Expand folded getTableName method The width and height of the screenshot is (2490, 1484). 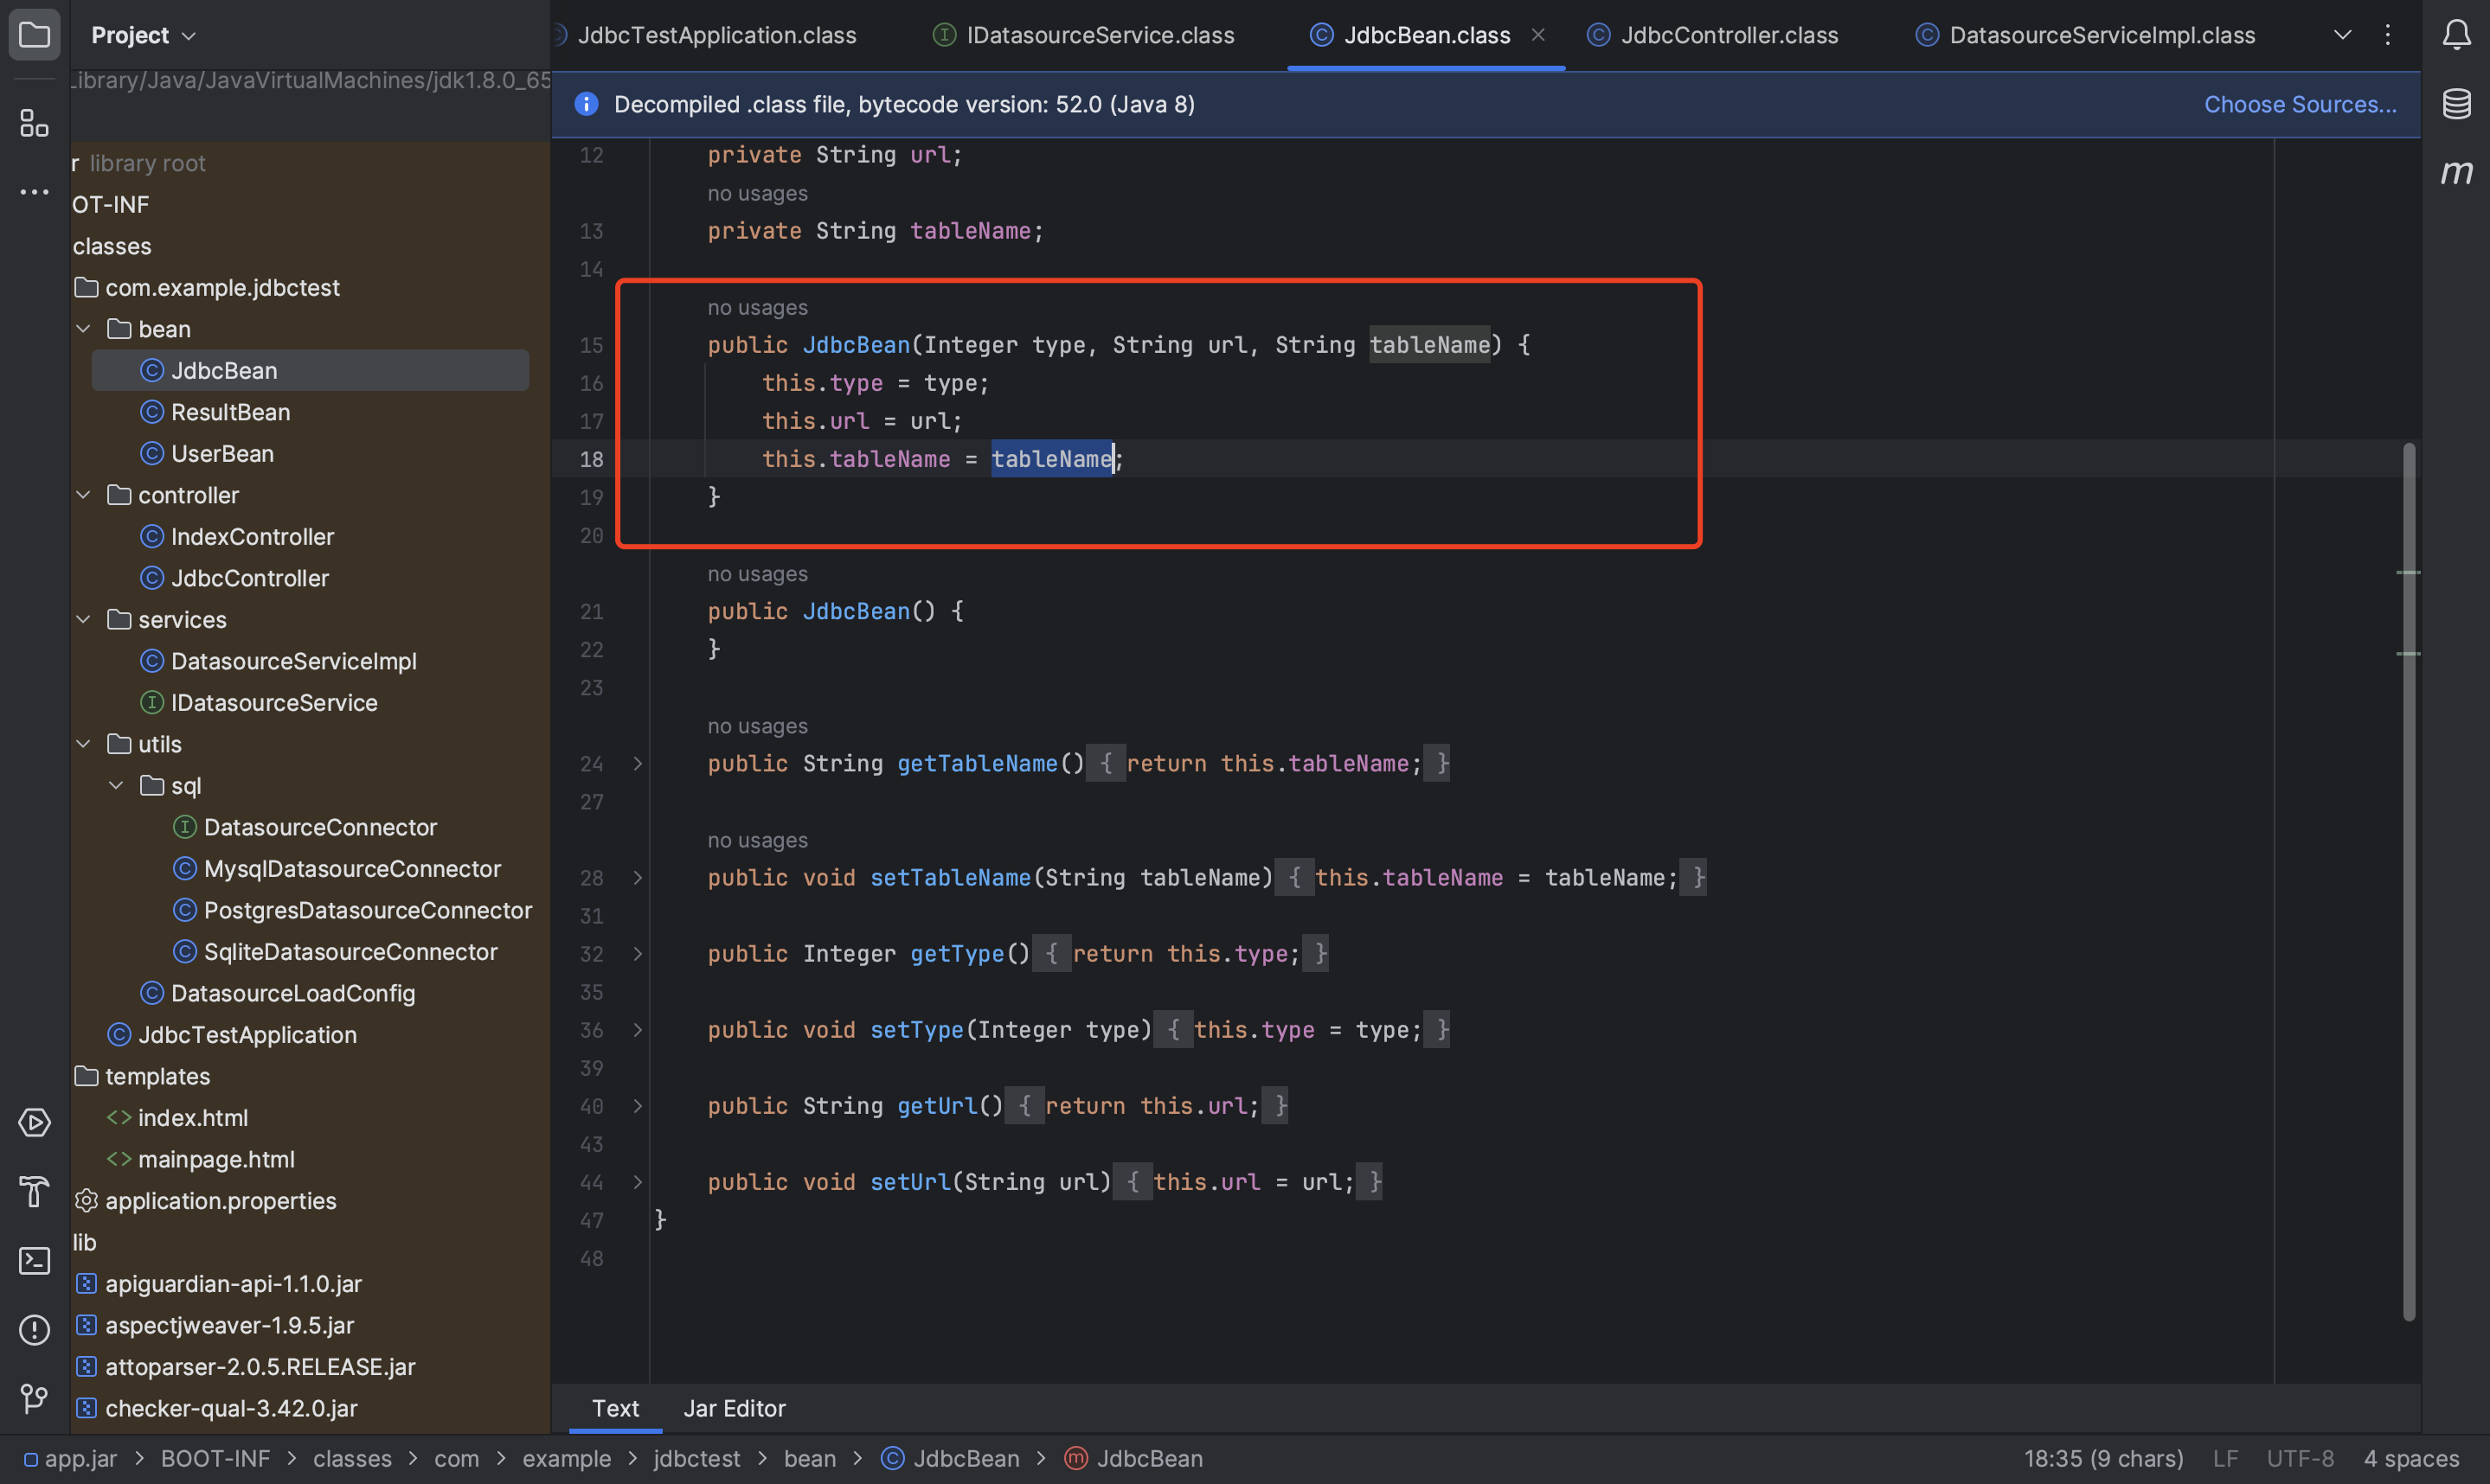pos(638,764)
